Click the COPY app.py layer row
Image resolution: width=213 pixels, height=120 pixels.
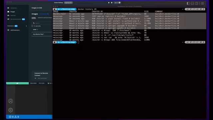(x=129, y=16)
